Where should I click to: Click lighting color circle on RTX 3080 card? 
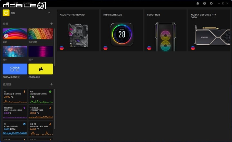pyautogui.click(x=193, y=48)
